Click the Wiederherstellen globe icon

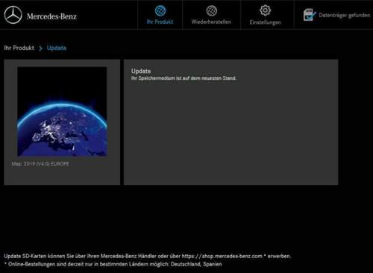[212, 10]
